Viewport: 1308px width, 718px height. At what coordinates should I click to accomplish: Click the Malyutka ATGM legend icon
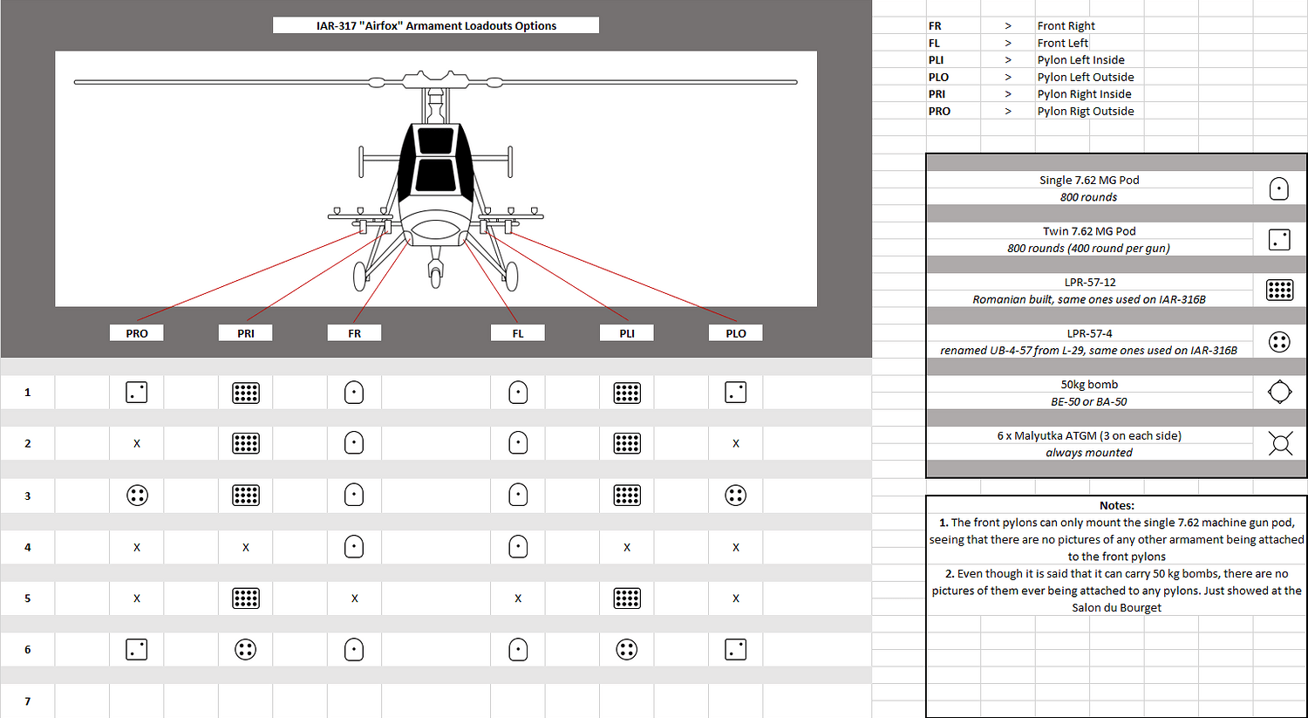(1278, 444)
